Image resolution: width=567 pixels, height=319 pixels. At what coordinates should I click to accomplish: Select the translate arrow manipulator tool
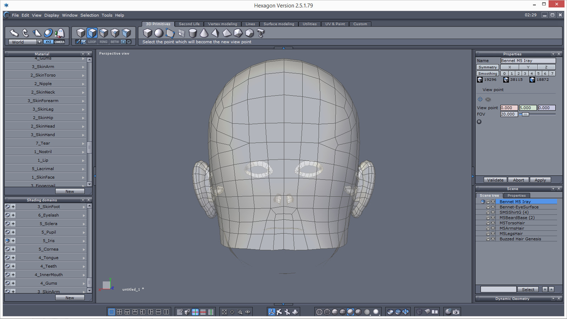[14, 33]
